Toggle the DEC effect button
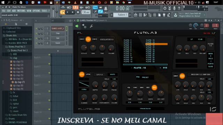Screen dimensions: 223x125 click(148, 87)
